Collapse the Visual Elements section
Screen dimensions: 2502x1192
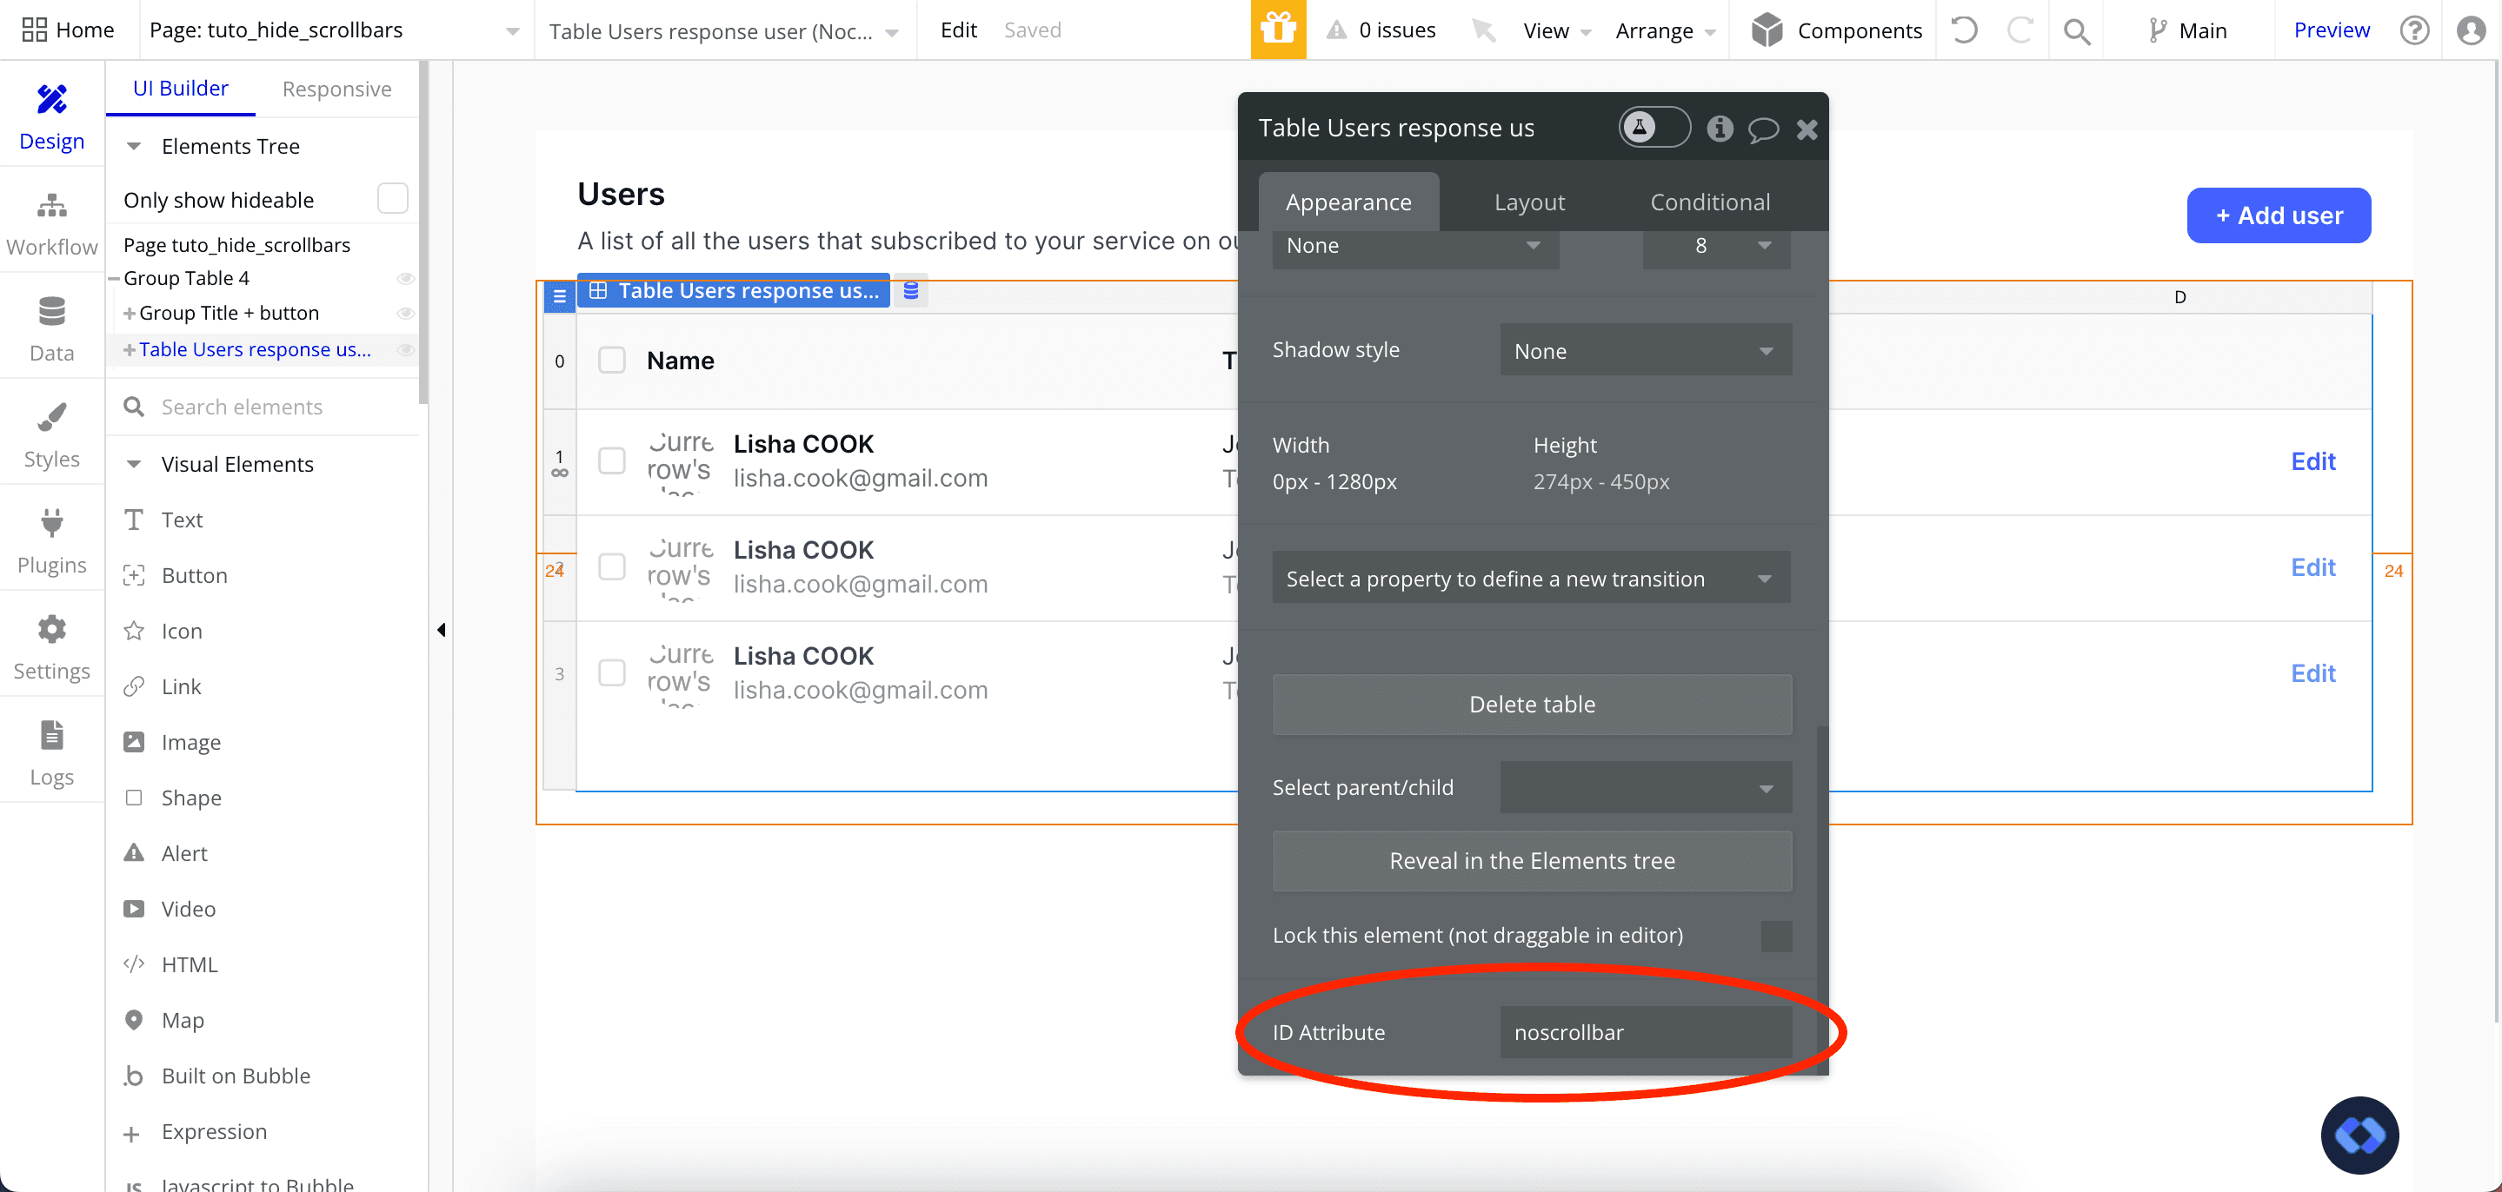pyautogui.click(x=134, y=464)
